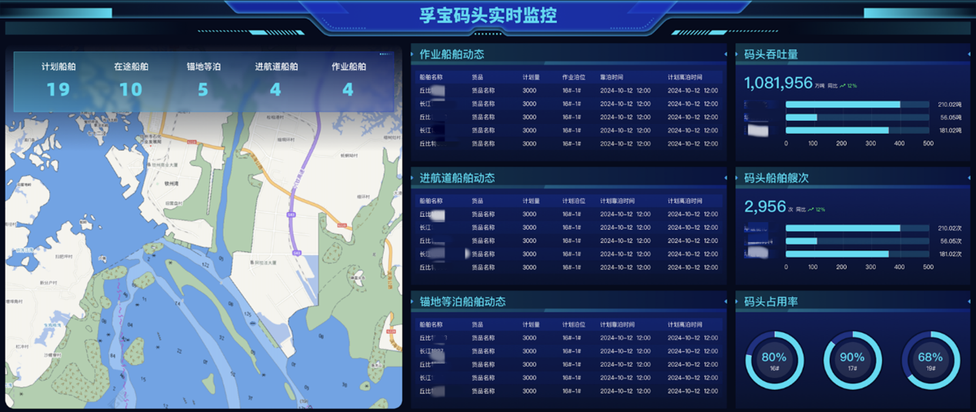Click the green trend arrow beside 1,081,956
This screenshot has width=976, height=412.
[843, 85]
